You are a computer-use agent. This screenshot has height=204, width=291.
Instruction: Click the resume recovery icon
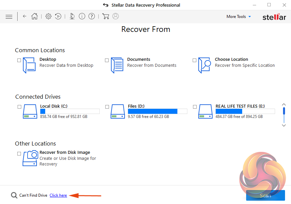(x=58, y=16)
